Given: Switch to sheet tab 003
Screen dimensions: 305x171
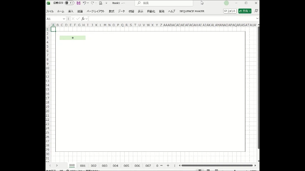Looking at the screenshot, I should [104, 166].
